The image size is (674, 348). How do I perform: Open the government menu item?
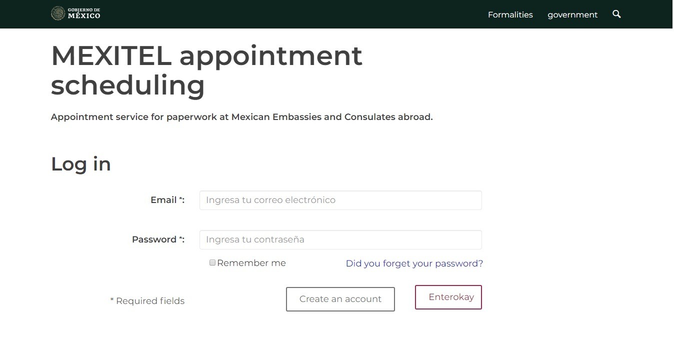[x=572, y=15]
